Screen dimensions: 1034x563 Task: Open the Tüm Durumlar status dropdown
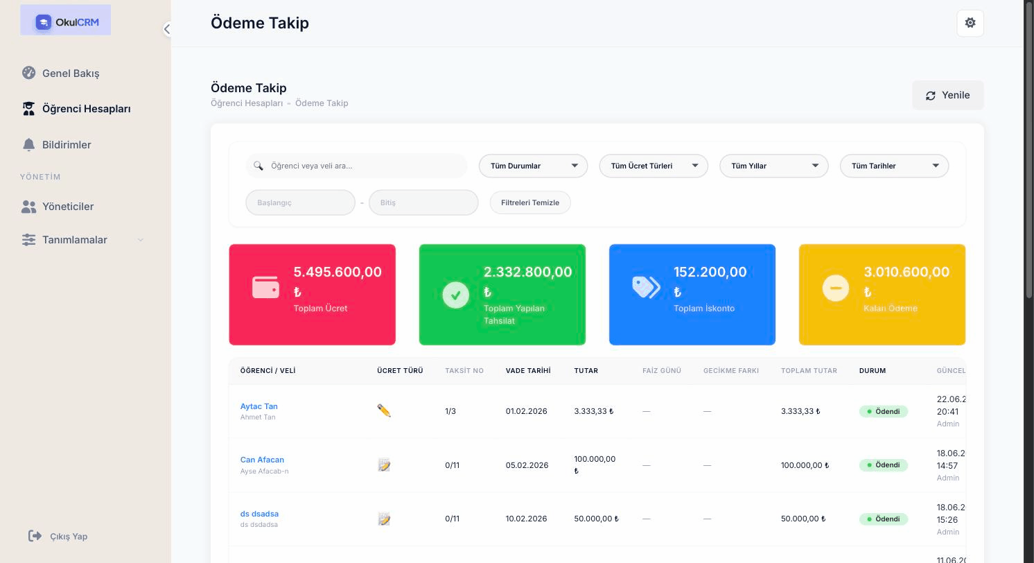pyautogui.click(x=534, y=166)
